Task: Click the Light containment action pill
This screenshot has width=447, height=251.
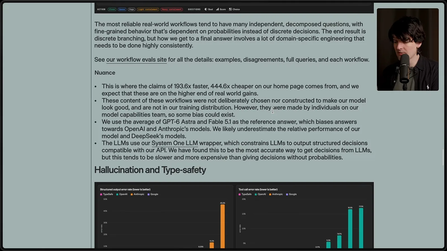Action: (148, 9)
